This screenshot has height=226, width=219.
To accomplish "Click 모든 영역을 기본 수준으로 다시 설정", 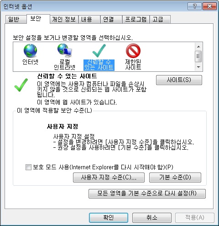I will point(147,194).
